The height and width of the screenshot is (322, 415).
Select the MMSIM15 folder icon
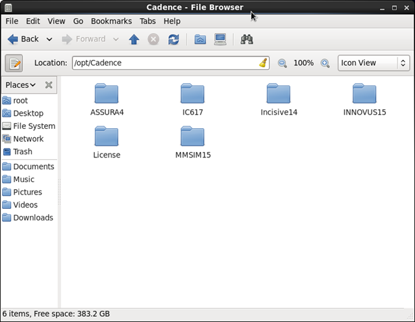192,136
